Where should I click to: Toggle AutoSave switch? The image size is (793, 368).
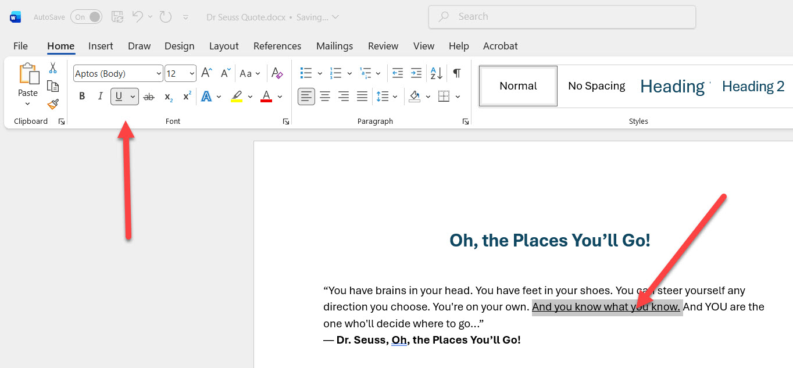coord(86,17)
